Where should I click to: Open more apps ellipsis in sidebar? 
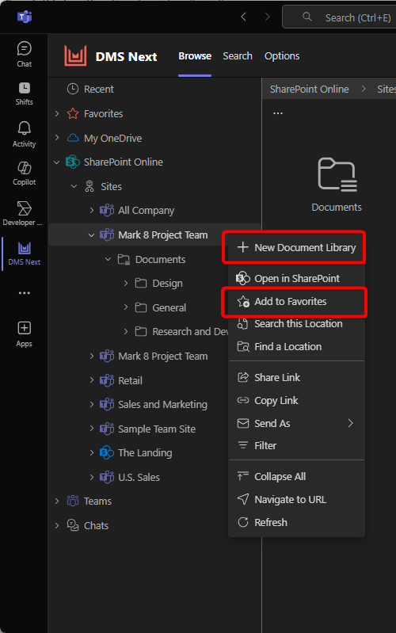point(25,292)
